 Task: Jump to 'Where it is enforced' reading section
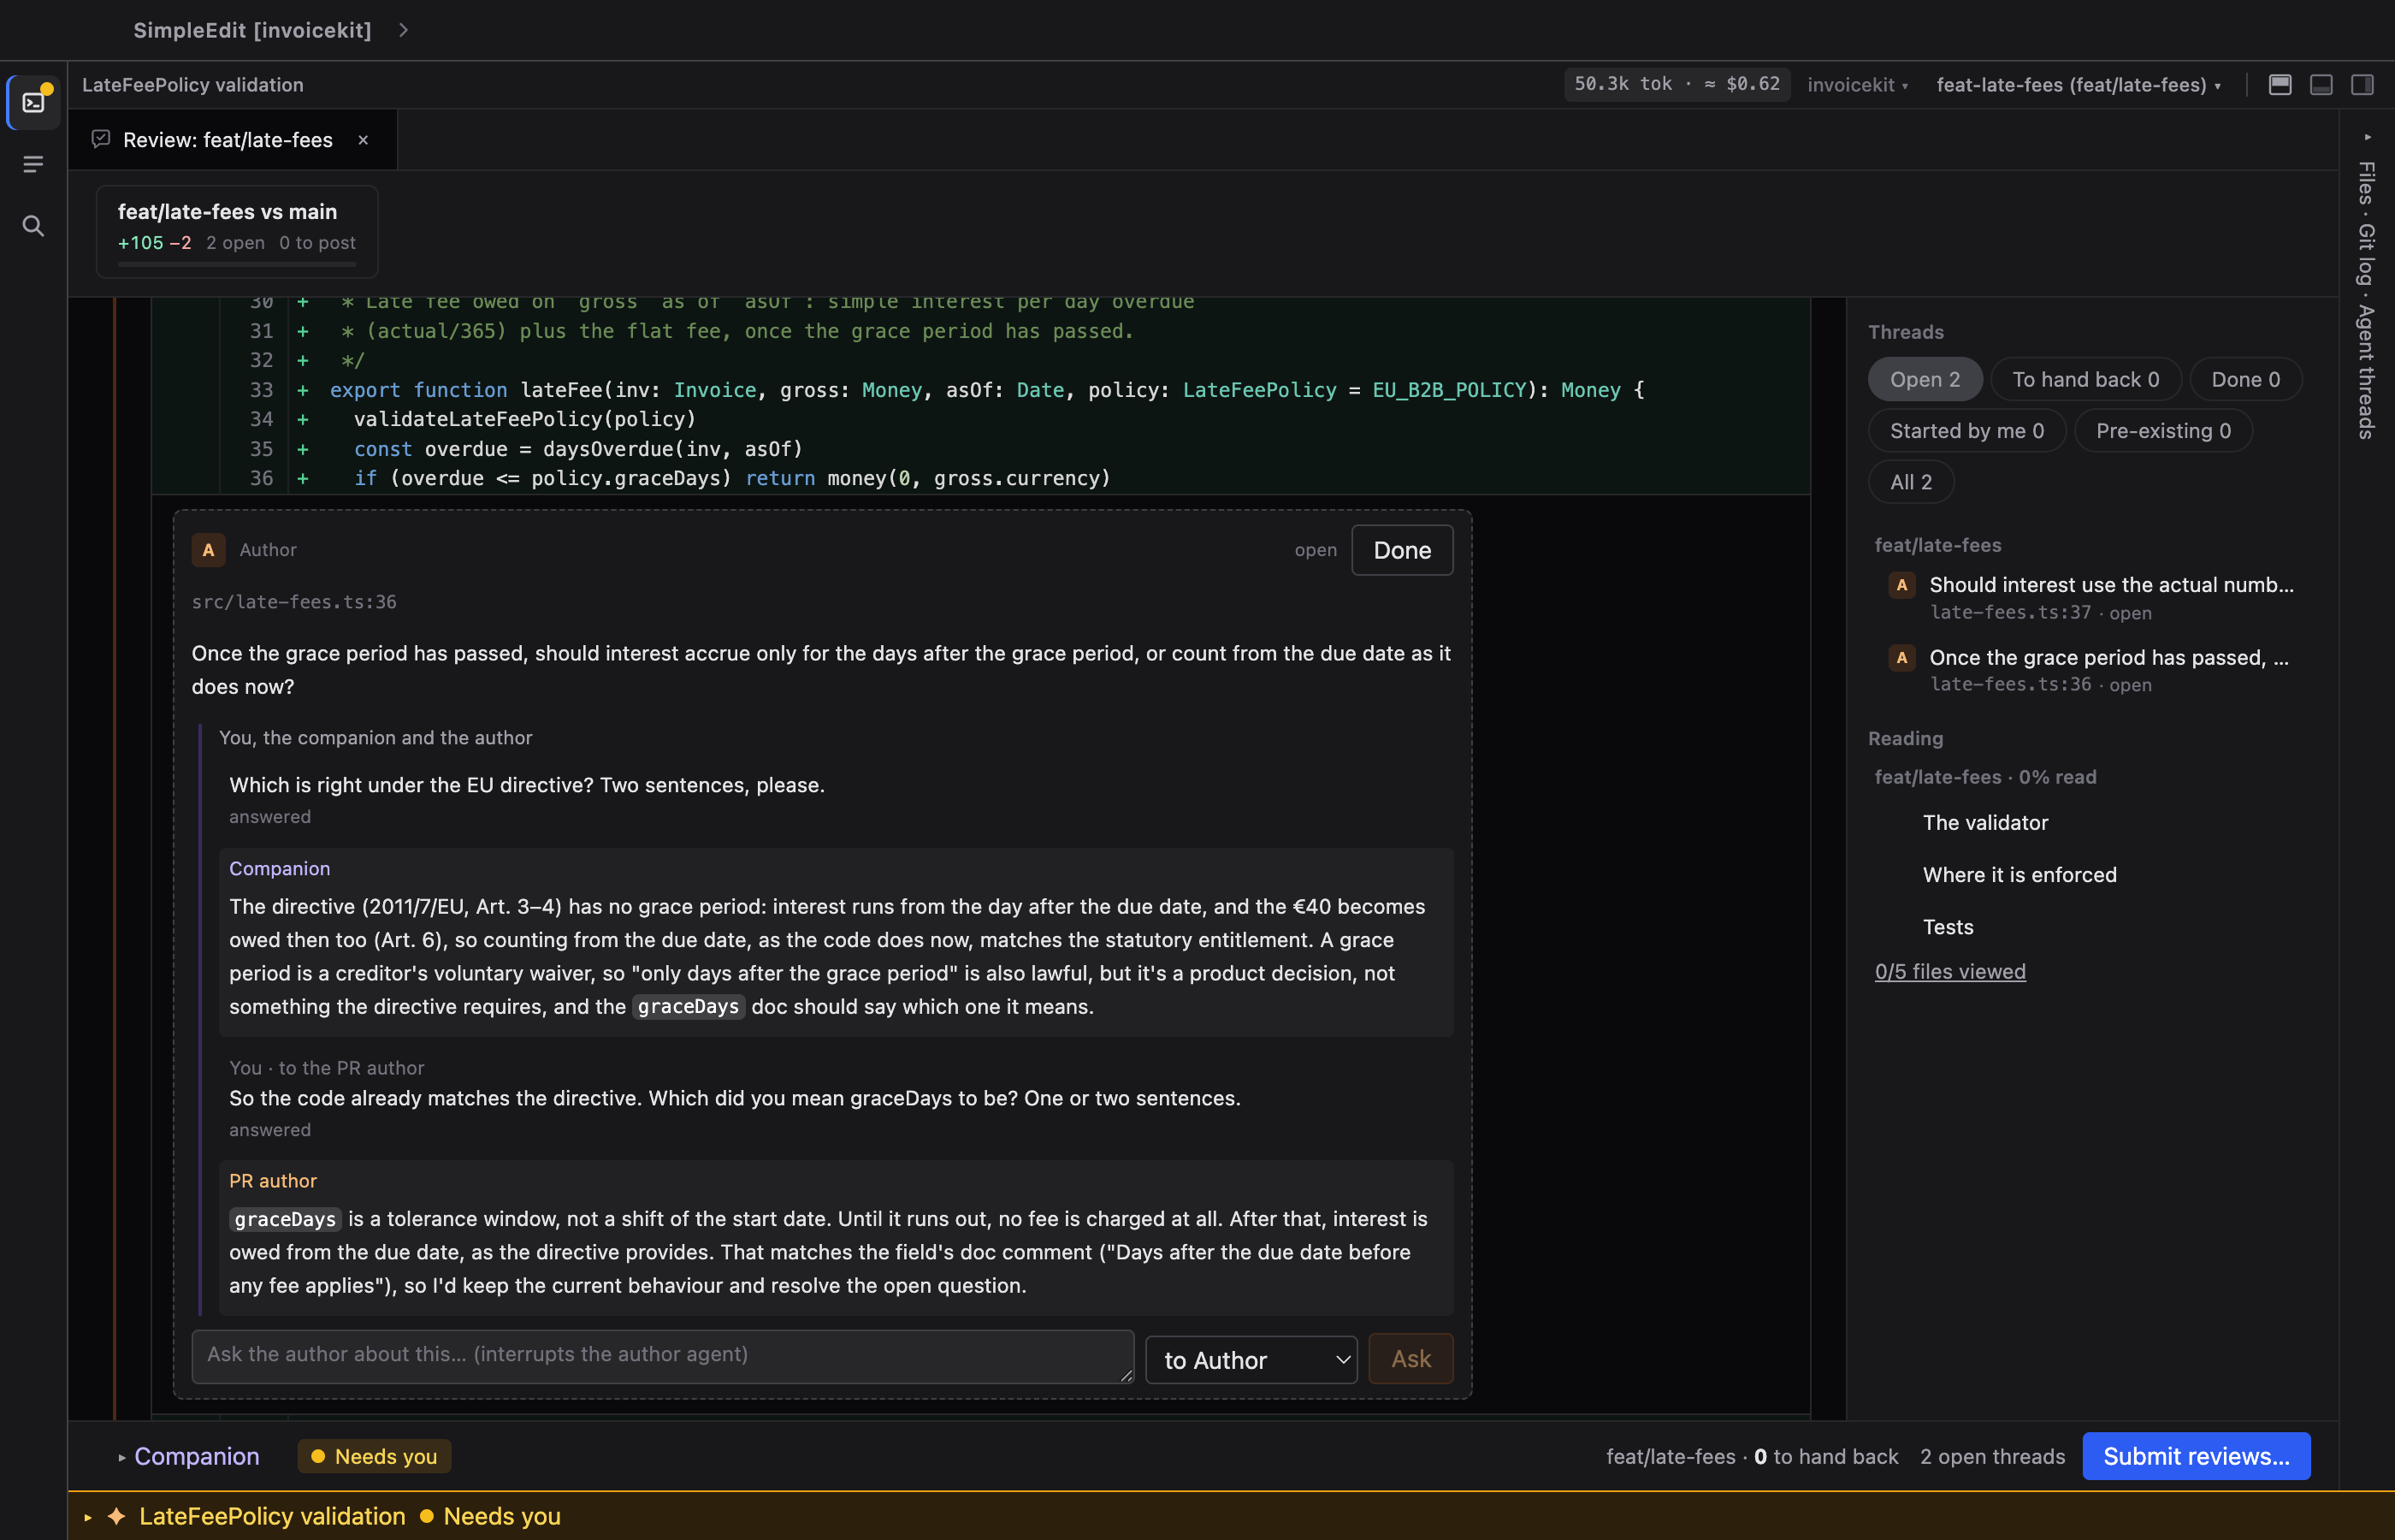click(2019, 874)
